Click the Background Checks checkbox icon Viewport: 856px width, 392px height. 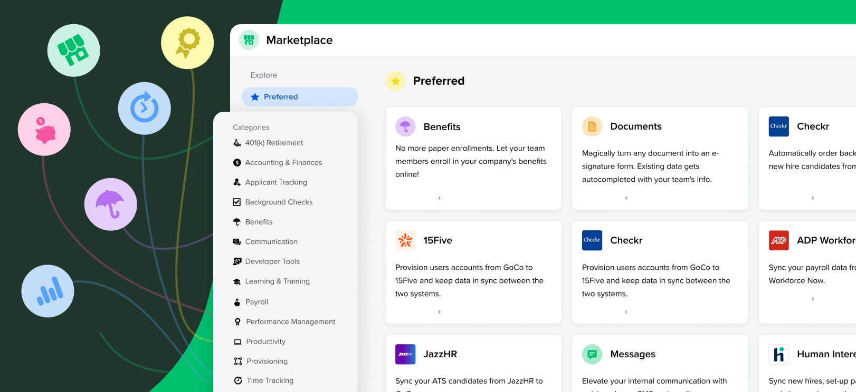tap(237, 202)
